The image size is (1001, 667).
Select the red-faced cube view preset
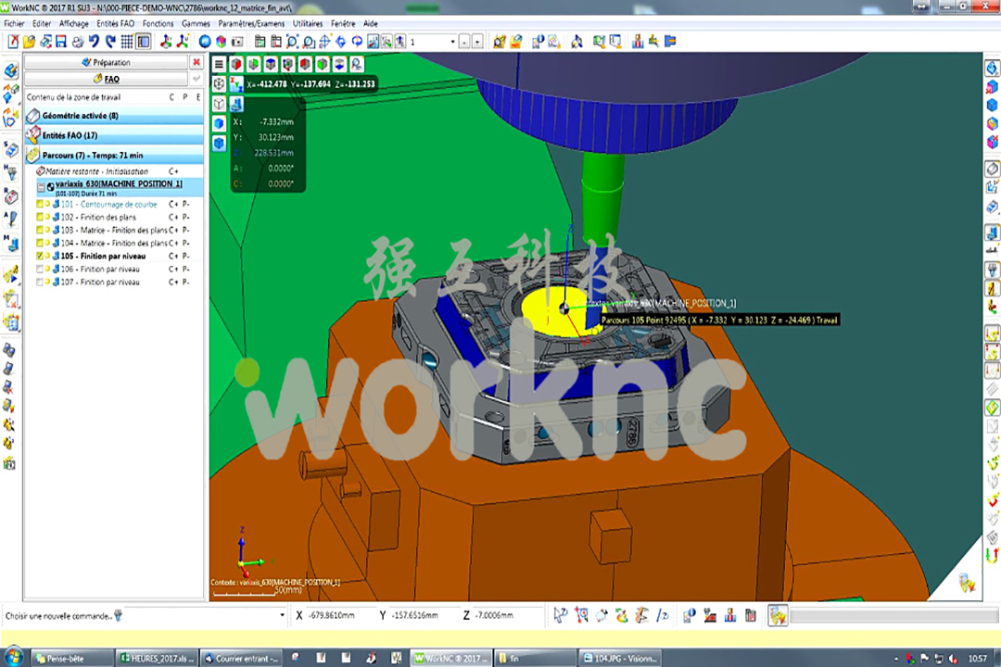click(x=236, y=64)
